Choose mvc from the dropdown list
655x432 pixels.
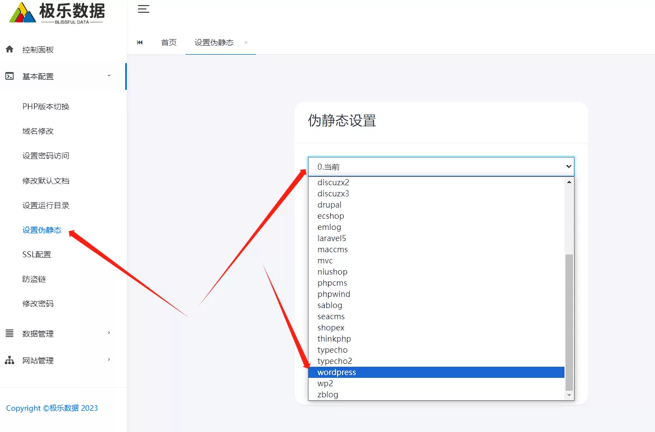436,261
